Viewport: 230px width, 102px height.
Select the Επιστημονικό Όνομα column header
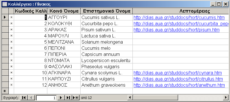(107, 11)
